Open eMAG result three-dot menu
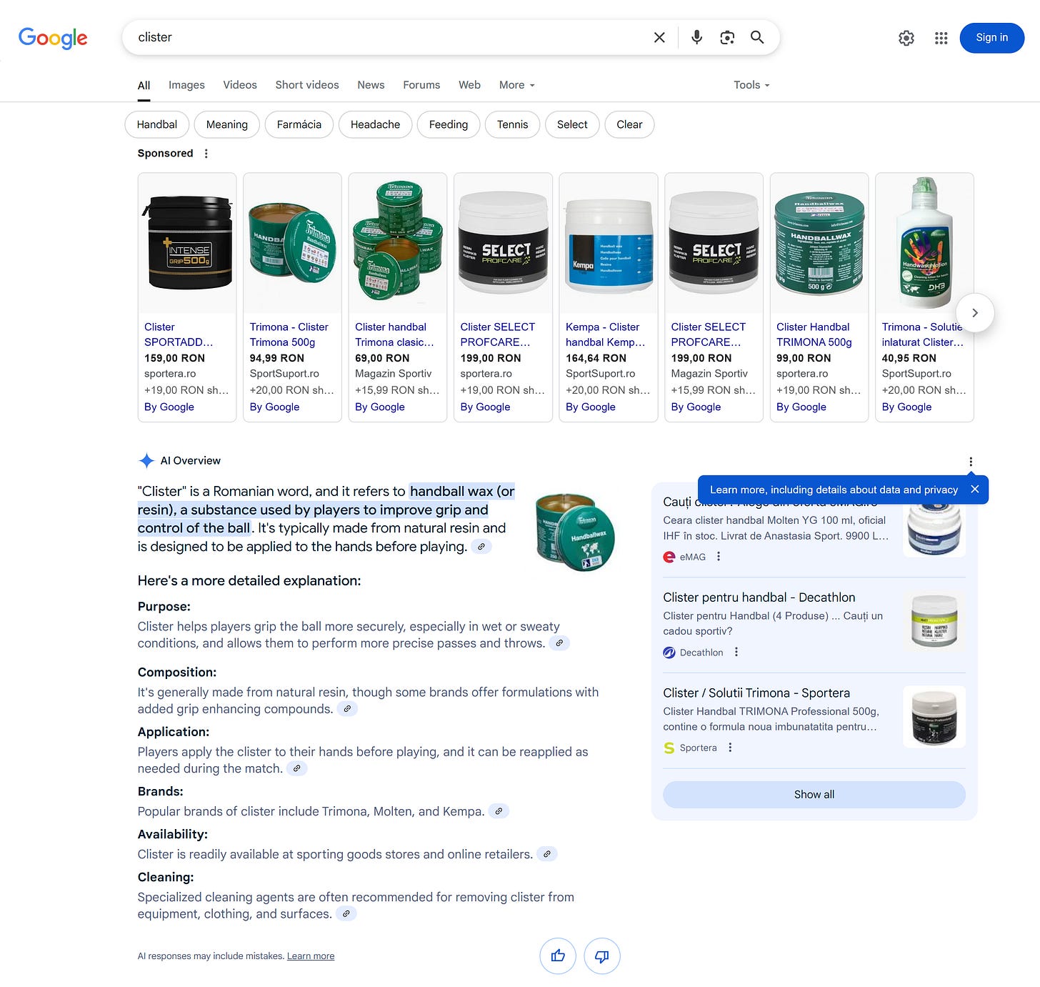 point(719,557)
